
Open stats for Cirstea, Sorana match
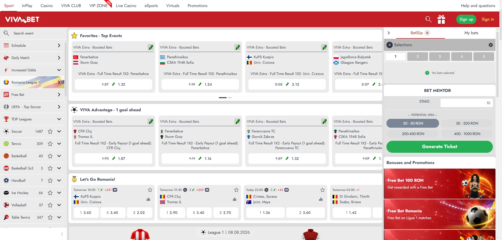321,199
